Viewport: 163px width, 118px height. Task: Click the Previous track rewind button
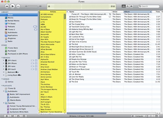coord(7,6)
